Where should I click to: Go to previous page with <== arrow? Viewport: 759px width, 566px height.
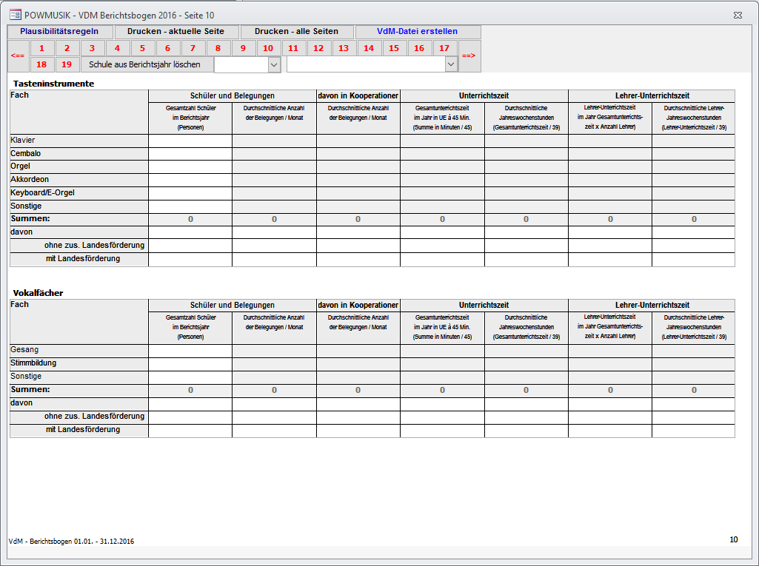point(18,56)
